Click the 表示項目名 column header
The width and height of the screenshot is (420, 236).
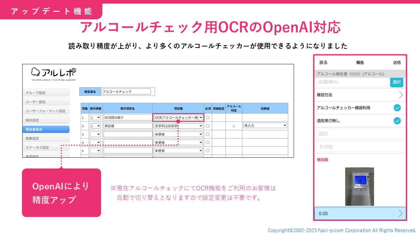pyautogui.click(x=127, y=108)
